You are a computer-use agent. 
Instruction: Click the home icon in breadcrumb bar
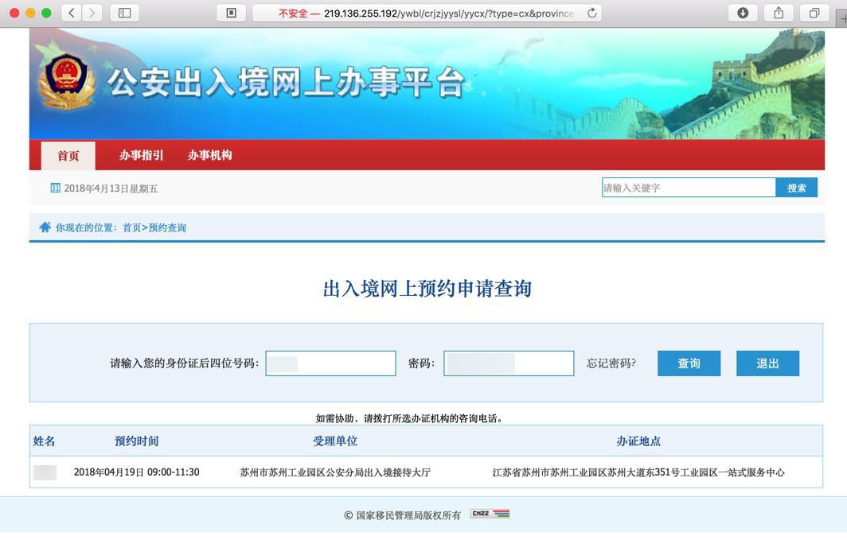[45, 227]
